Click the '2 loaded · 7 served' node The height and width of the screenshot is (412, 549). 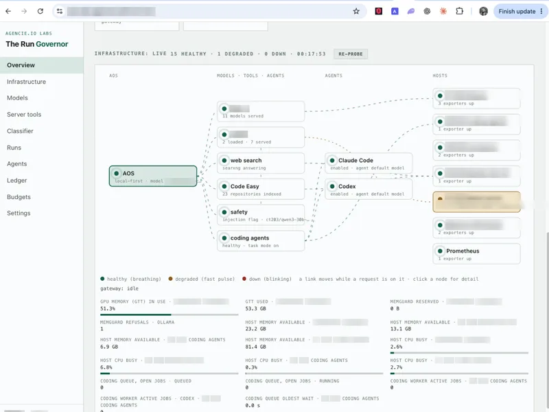click(x=261, y=137)
